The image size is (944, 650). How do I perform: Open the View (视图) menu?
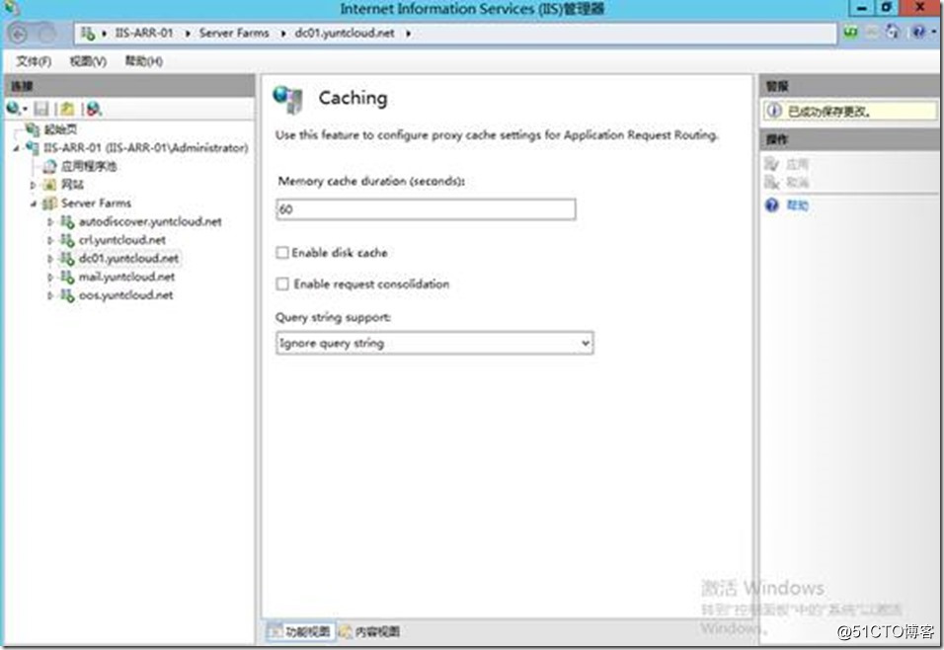click(88, 61)
